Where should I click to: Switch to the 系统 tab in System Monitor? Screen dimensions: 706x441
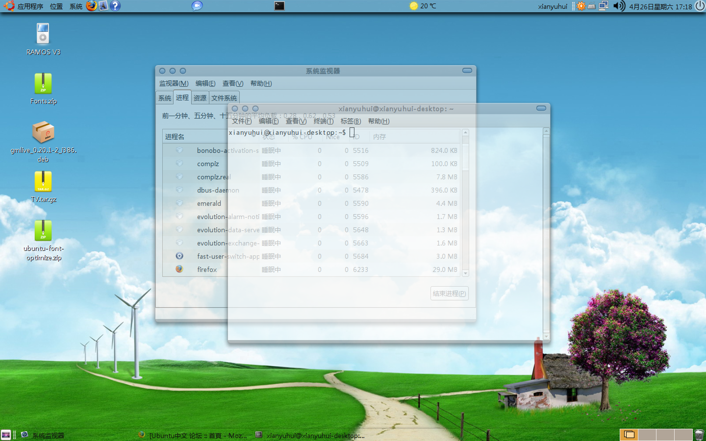[x=165, y=98]
